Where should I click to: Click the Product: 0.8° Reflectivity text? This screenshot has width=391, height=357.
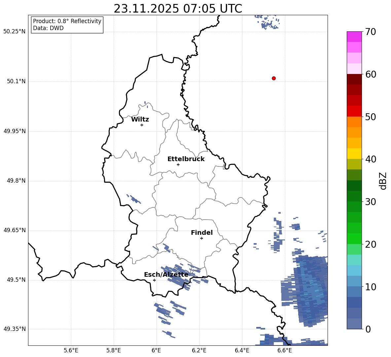pyautogui.click(x=67, y=21)
